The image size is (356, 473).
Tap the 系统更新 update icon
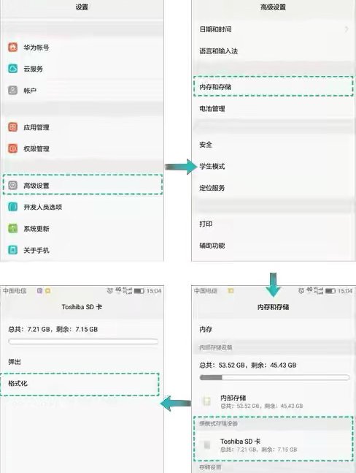[12, 228]
